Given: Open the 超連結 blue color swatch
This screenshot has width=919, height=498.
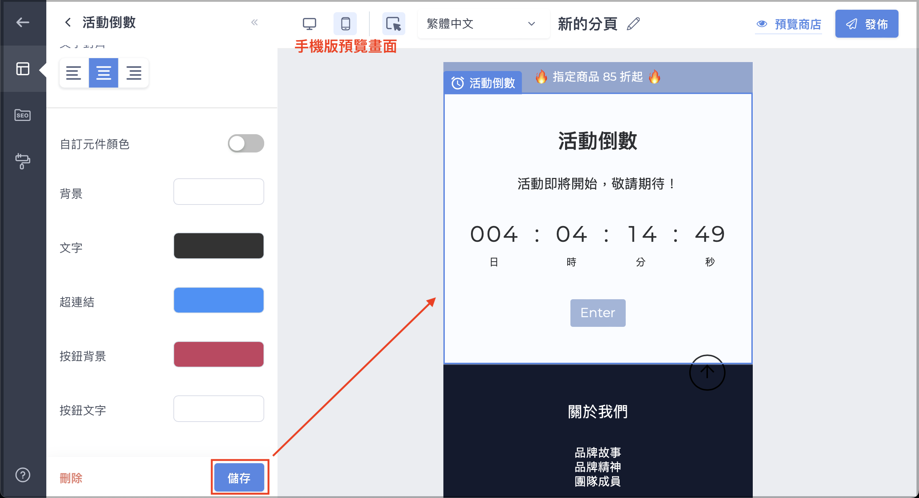Looking at the screenshot, I should click(x=219, y=300).
